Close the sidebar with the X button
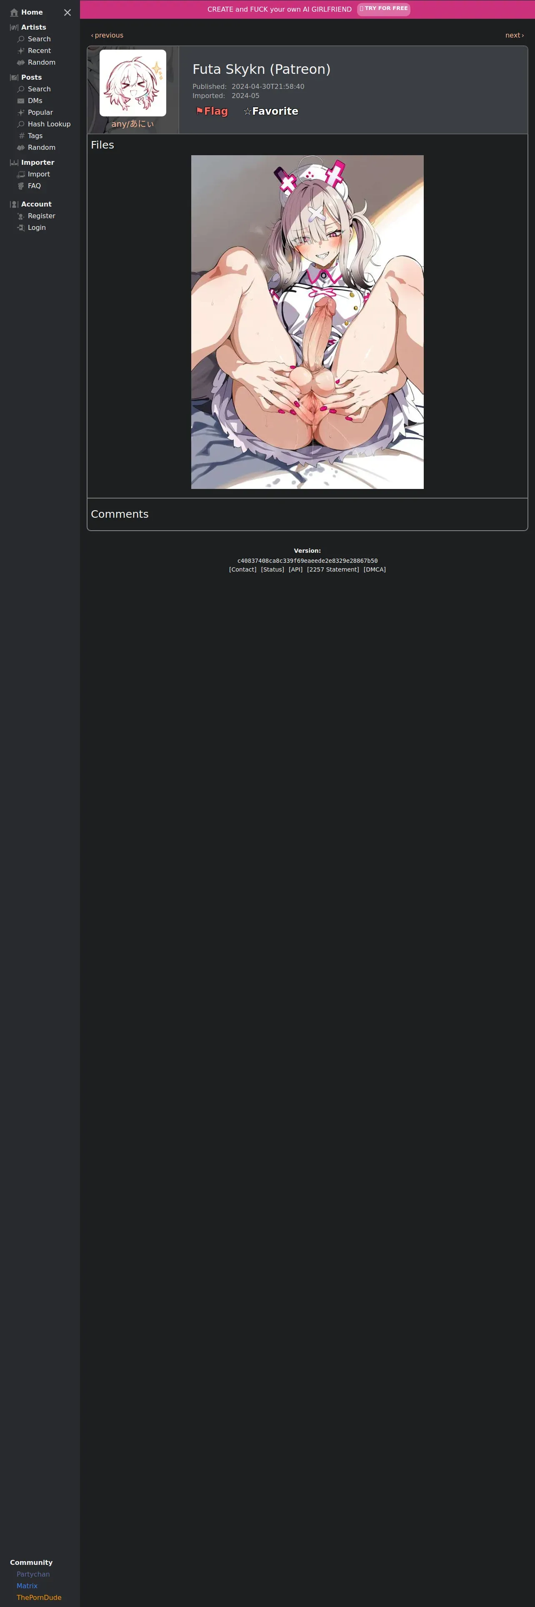The image size is (535, 1607). click(x=67, y=13)
